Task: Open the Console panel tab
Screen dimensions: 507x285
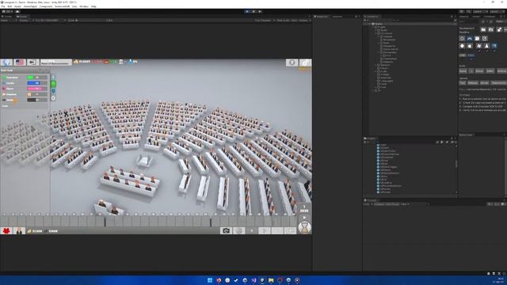Action: (371, 200)
